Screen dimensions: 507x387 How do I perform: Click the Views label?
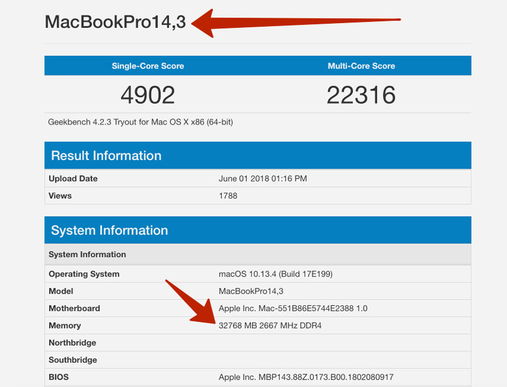click(x=60, y=196)
